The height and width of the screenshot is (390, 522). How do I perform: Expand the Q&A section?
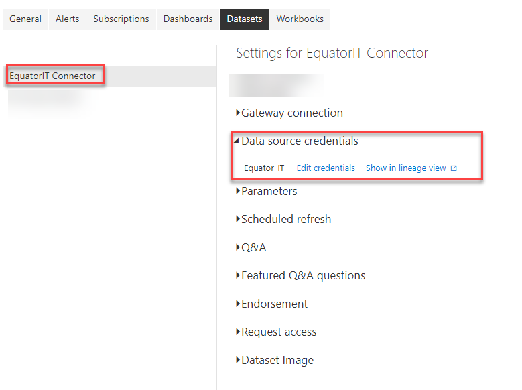[253, 248]
